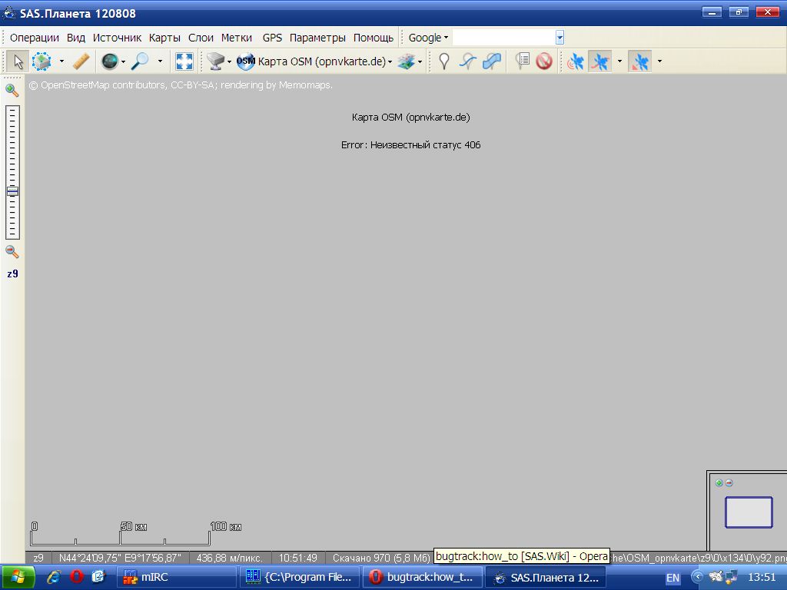Screen dimensions: 787x590
Task: Choose the add path tool
Action: pos(467,61)
